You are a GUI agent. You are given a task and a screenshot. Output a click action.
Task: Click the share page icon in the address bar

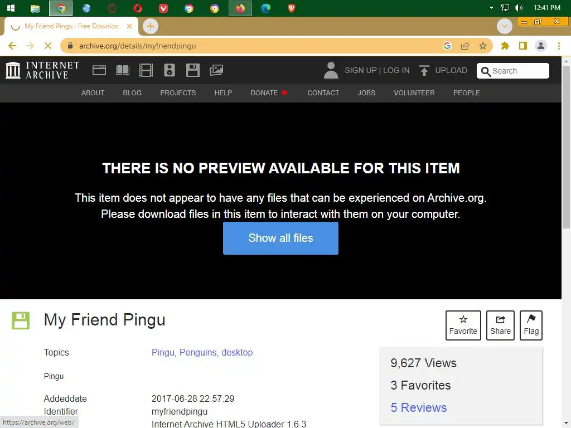point(465,46)
